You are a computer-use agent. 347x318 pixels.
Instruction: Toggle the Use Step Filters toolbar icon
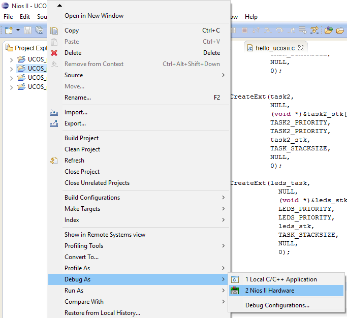314,30
